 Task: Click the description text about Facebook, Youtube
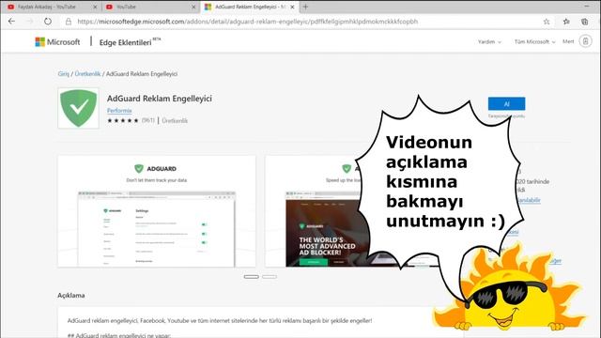tap(220, 320)
